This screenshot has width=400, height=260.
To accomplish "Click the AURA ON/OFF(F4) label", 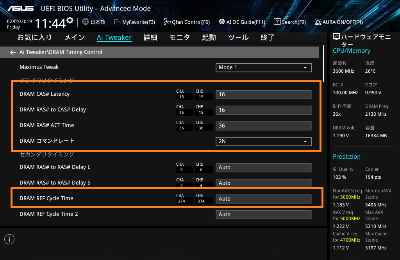I will [343, 22].
